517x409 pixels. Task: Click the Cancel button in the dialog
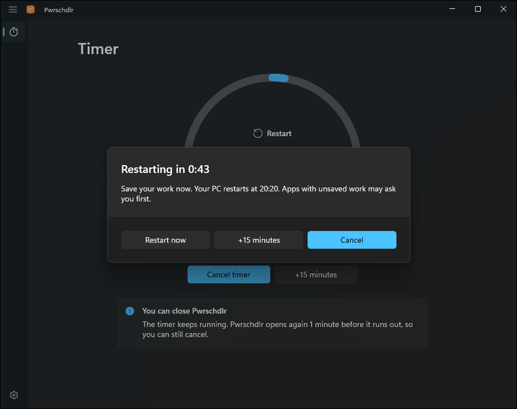click(x=352, y=240)
